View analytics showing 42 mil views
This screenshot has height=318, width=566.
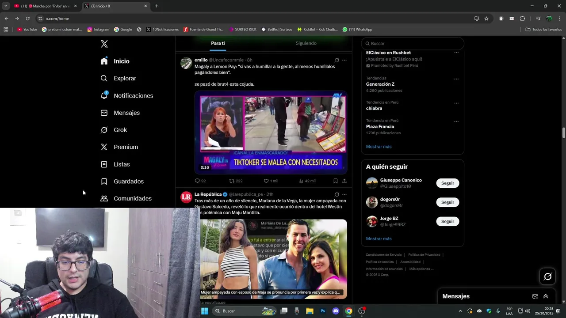tap(307, 181)
